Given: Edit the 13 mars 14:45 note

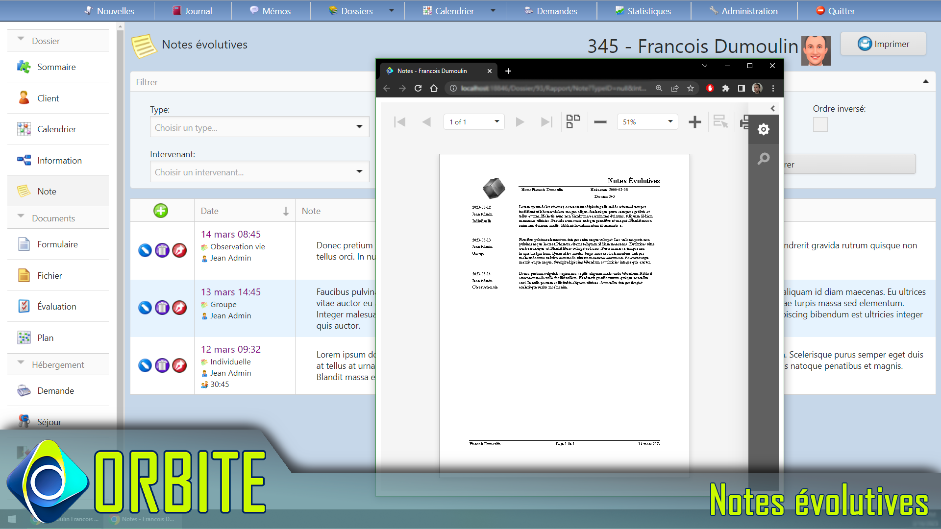Looking at the screenshot, I should (145, 308).
